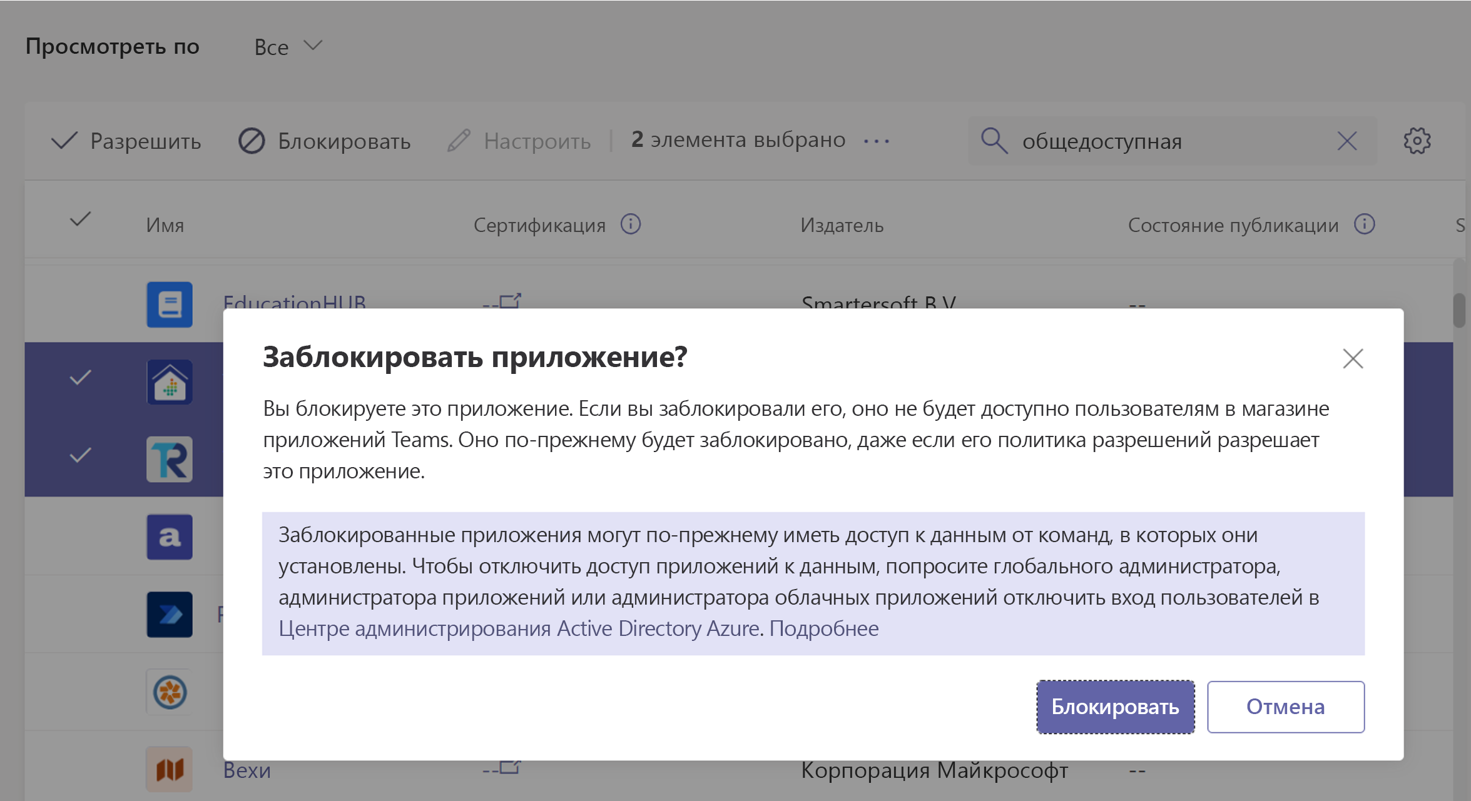
Task: Show info tooltip for Состояние публикации
Action: (1364, 224)
